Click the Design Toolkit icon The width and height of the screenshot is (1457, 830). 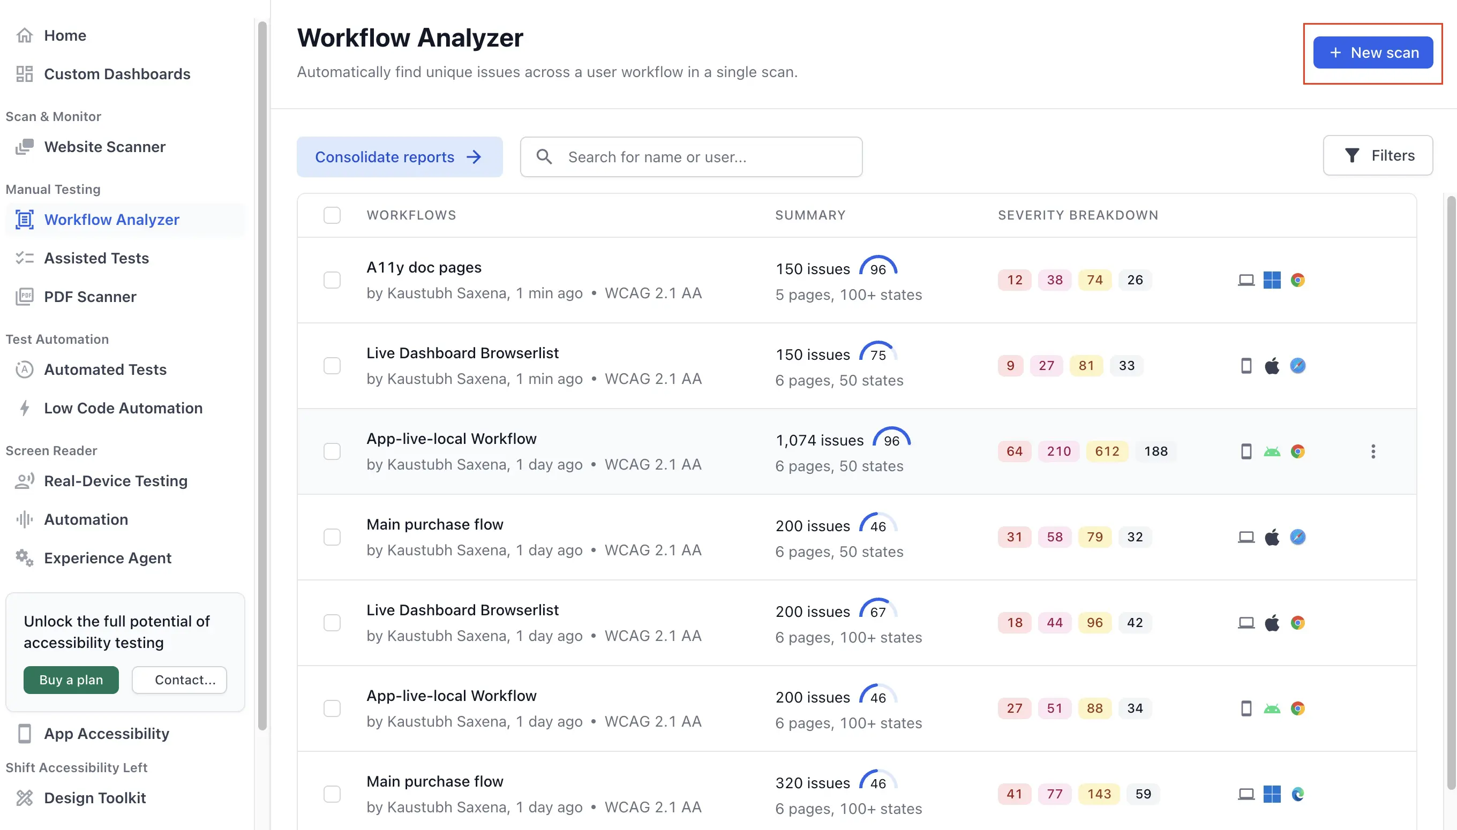25,798
